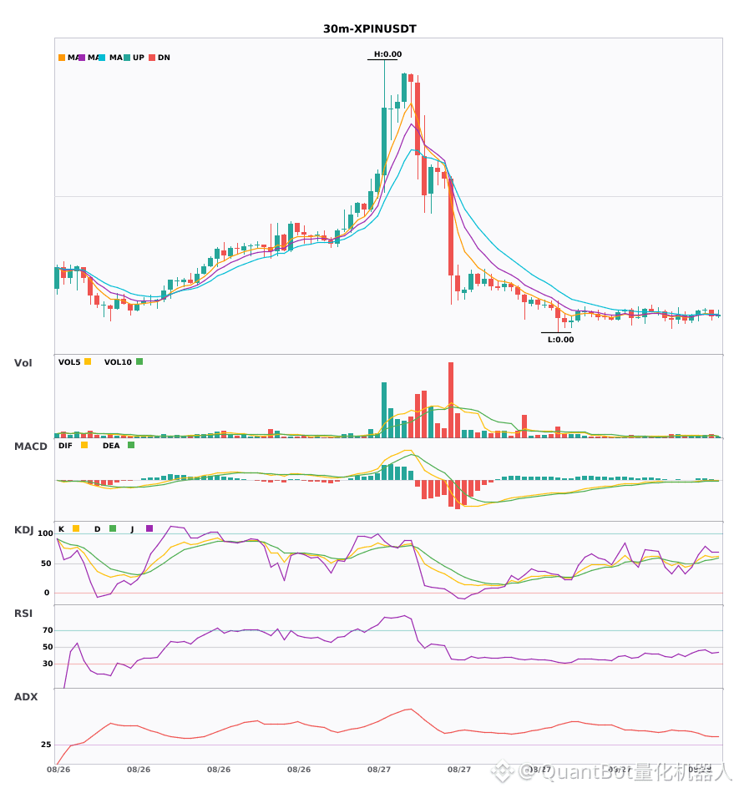Click the H:0.00 high price label

[388, 54]
